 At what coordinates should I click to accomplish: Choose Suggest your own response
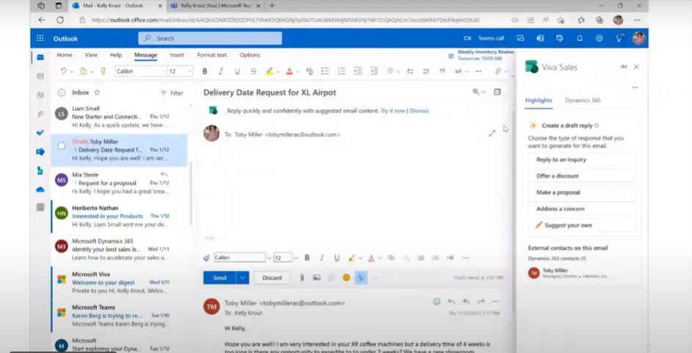click(x=582, y=225)
